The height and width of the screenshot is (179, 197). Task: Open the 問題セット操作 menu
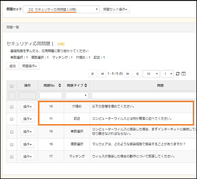[115, 9]
